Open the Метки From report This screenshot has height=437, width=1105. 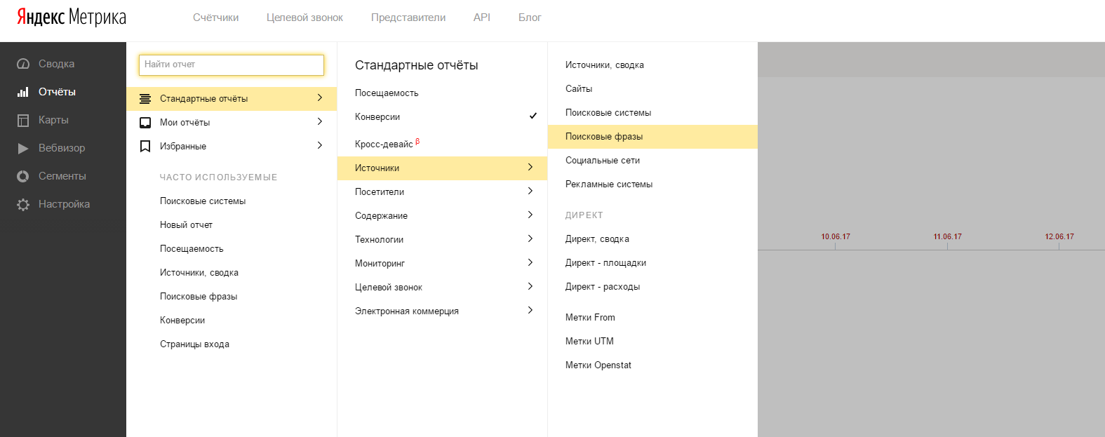click(x=590, y=318)
